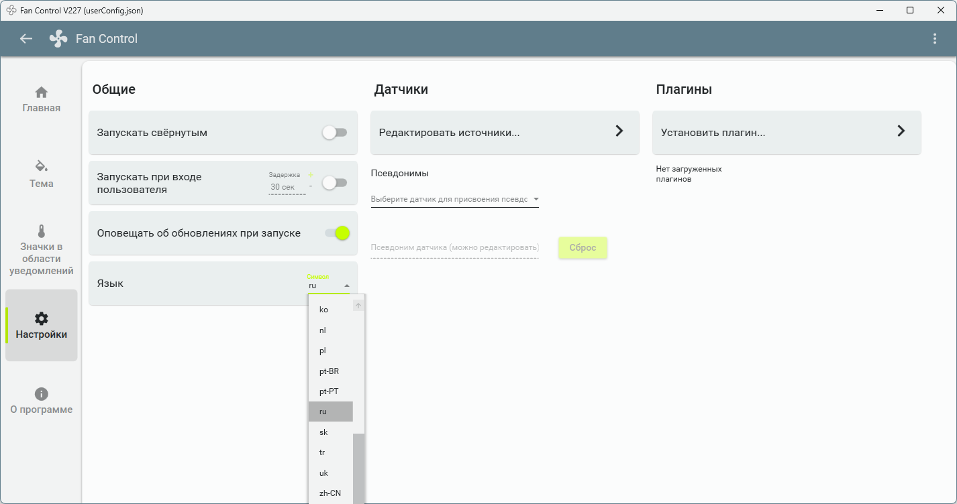Click the Псевдонимы label
957x504 pixels.
pyautogui.click(x=400, y=173)
